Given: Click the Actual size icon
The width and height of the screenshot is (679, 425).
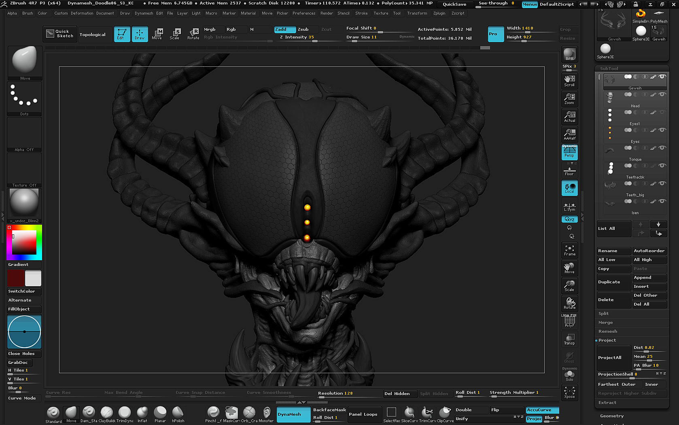Looking at the screenshot, I should [x=569, y=116].
